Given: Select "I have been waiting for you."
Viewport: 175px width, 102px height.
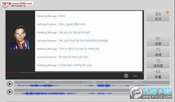Looking at the screenshot, I should click(75, 65).
